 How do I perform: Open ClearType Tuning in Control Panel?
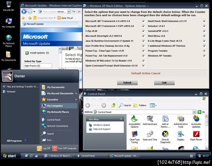(134, 137)
